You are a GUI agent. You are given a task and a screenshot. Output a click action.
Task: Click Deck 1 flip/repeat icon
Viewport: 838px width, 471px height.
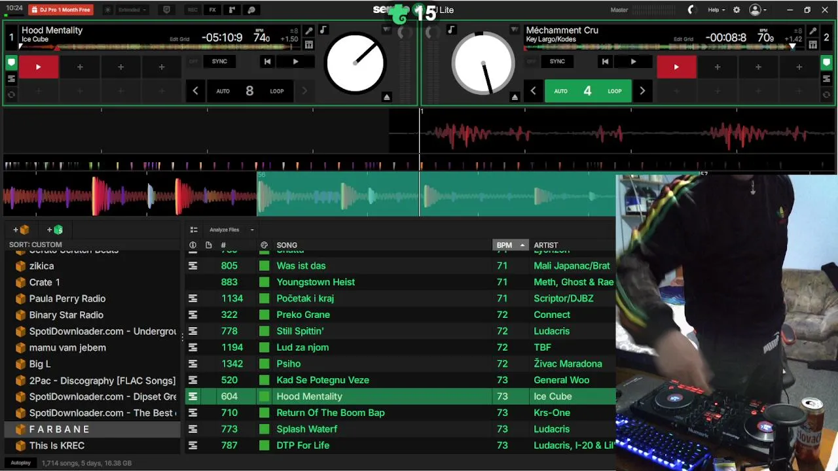pyautogui.click(x=11, y=94)
